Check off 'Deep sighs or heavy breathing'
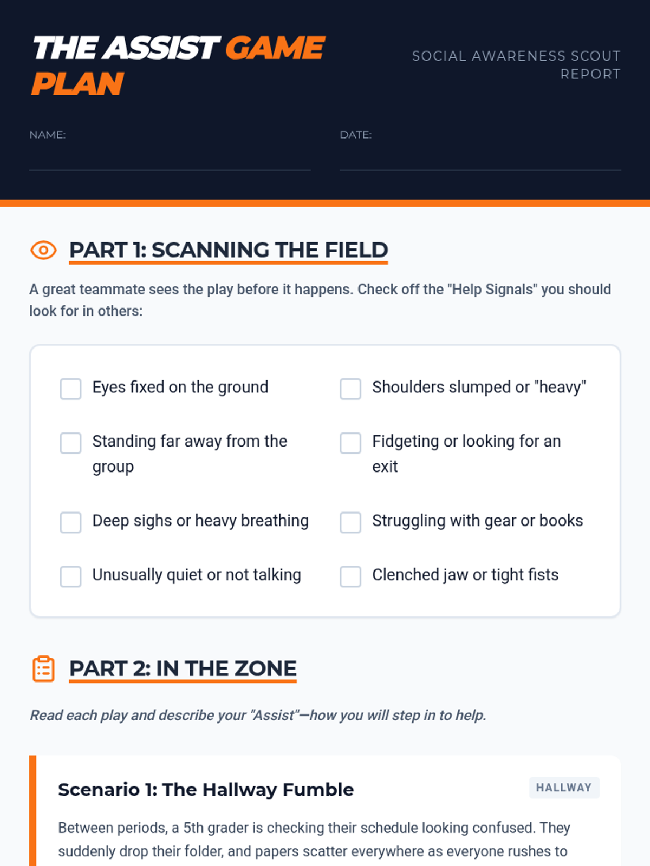This screenshot has height=866, width=650. 70,522
